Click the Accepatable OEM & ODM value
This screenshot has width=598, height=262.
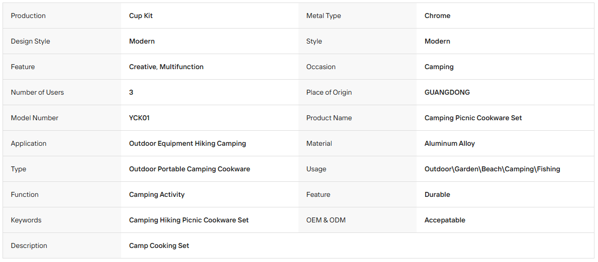click(x=445, y=220)
